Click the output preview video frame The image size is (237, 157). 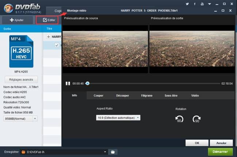[x=192, y=49]
